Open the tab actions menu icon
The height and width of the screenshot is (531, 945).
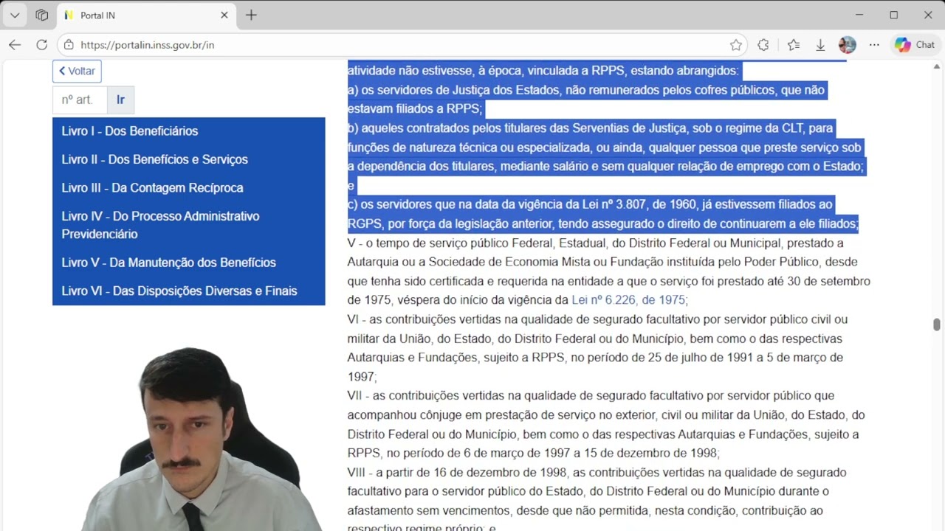[x=42, y=15]
